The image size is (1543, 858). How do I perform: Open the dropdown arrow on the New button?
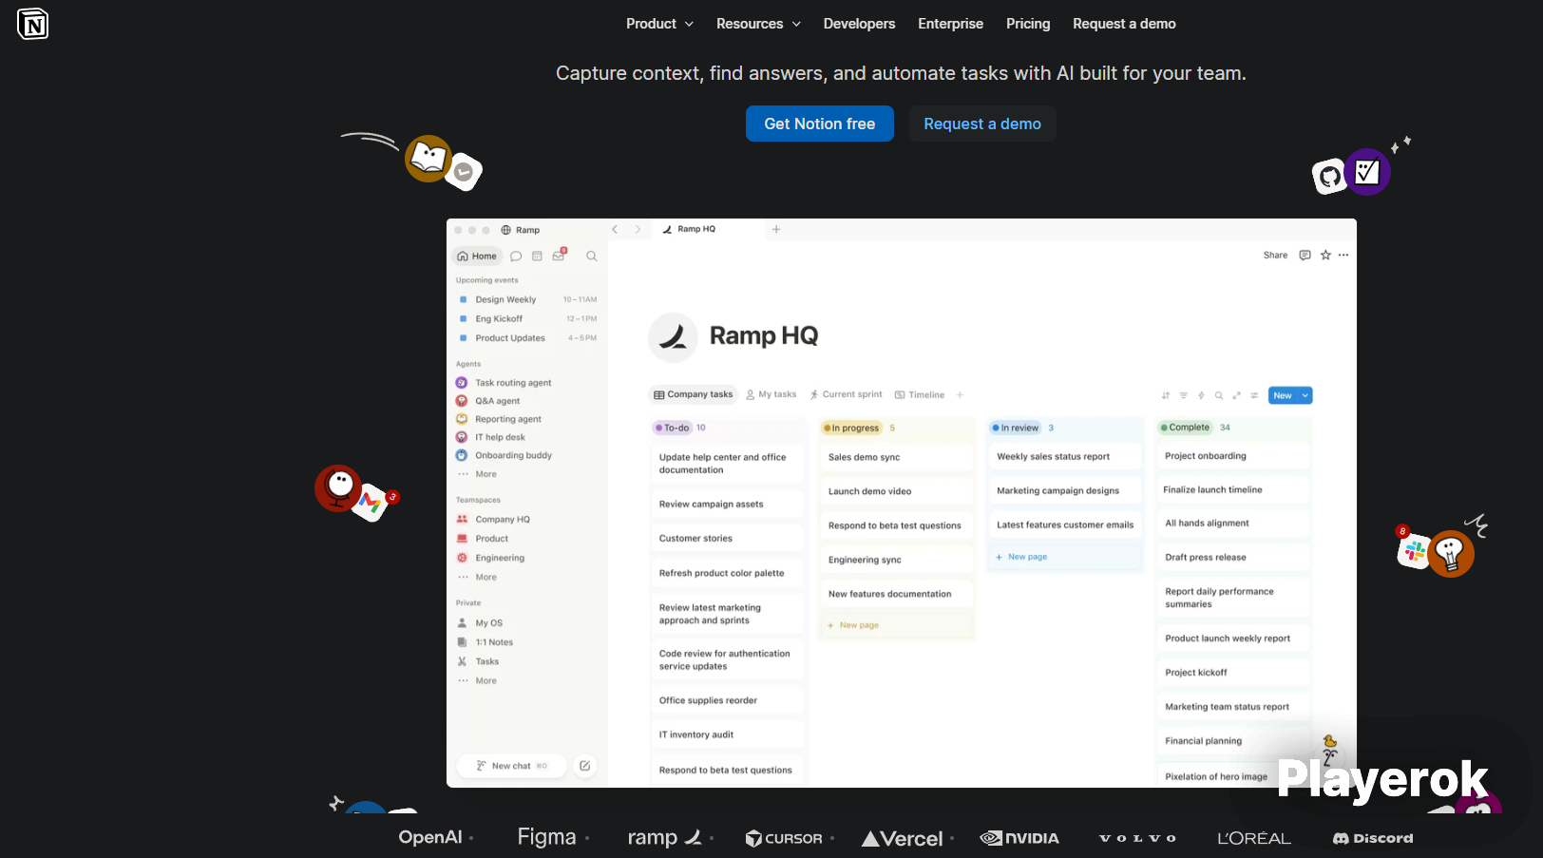(1305, 395)
